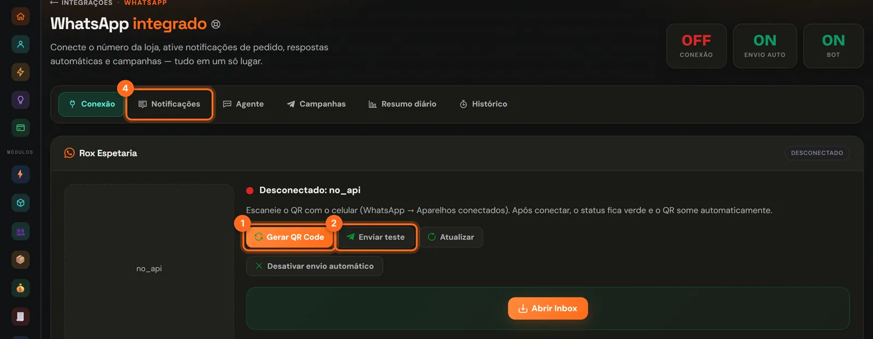Click the WHATSAPP breadcrumb label

pos(145,3)
